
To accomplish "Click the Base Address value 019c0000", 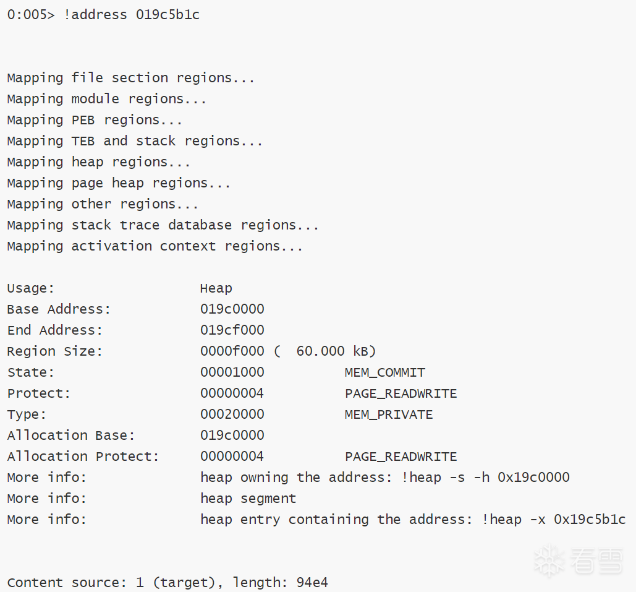I will (232, 309).
